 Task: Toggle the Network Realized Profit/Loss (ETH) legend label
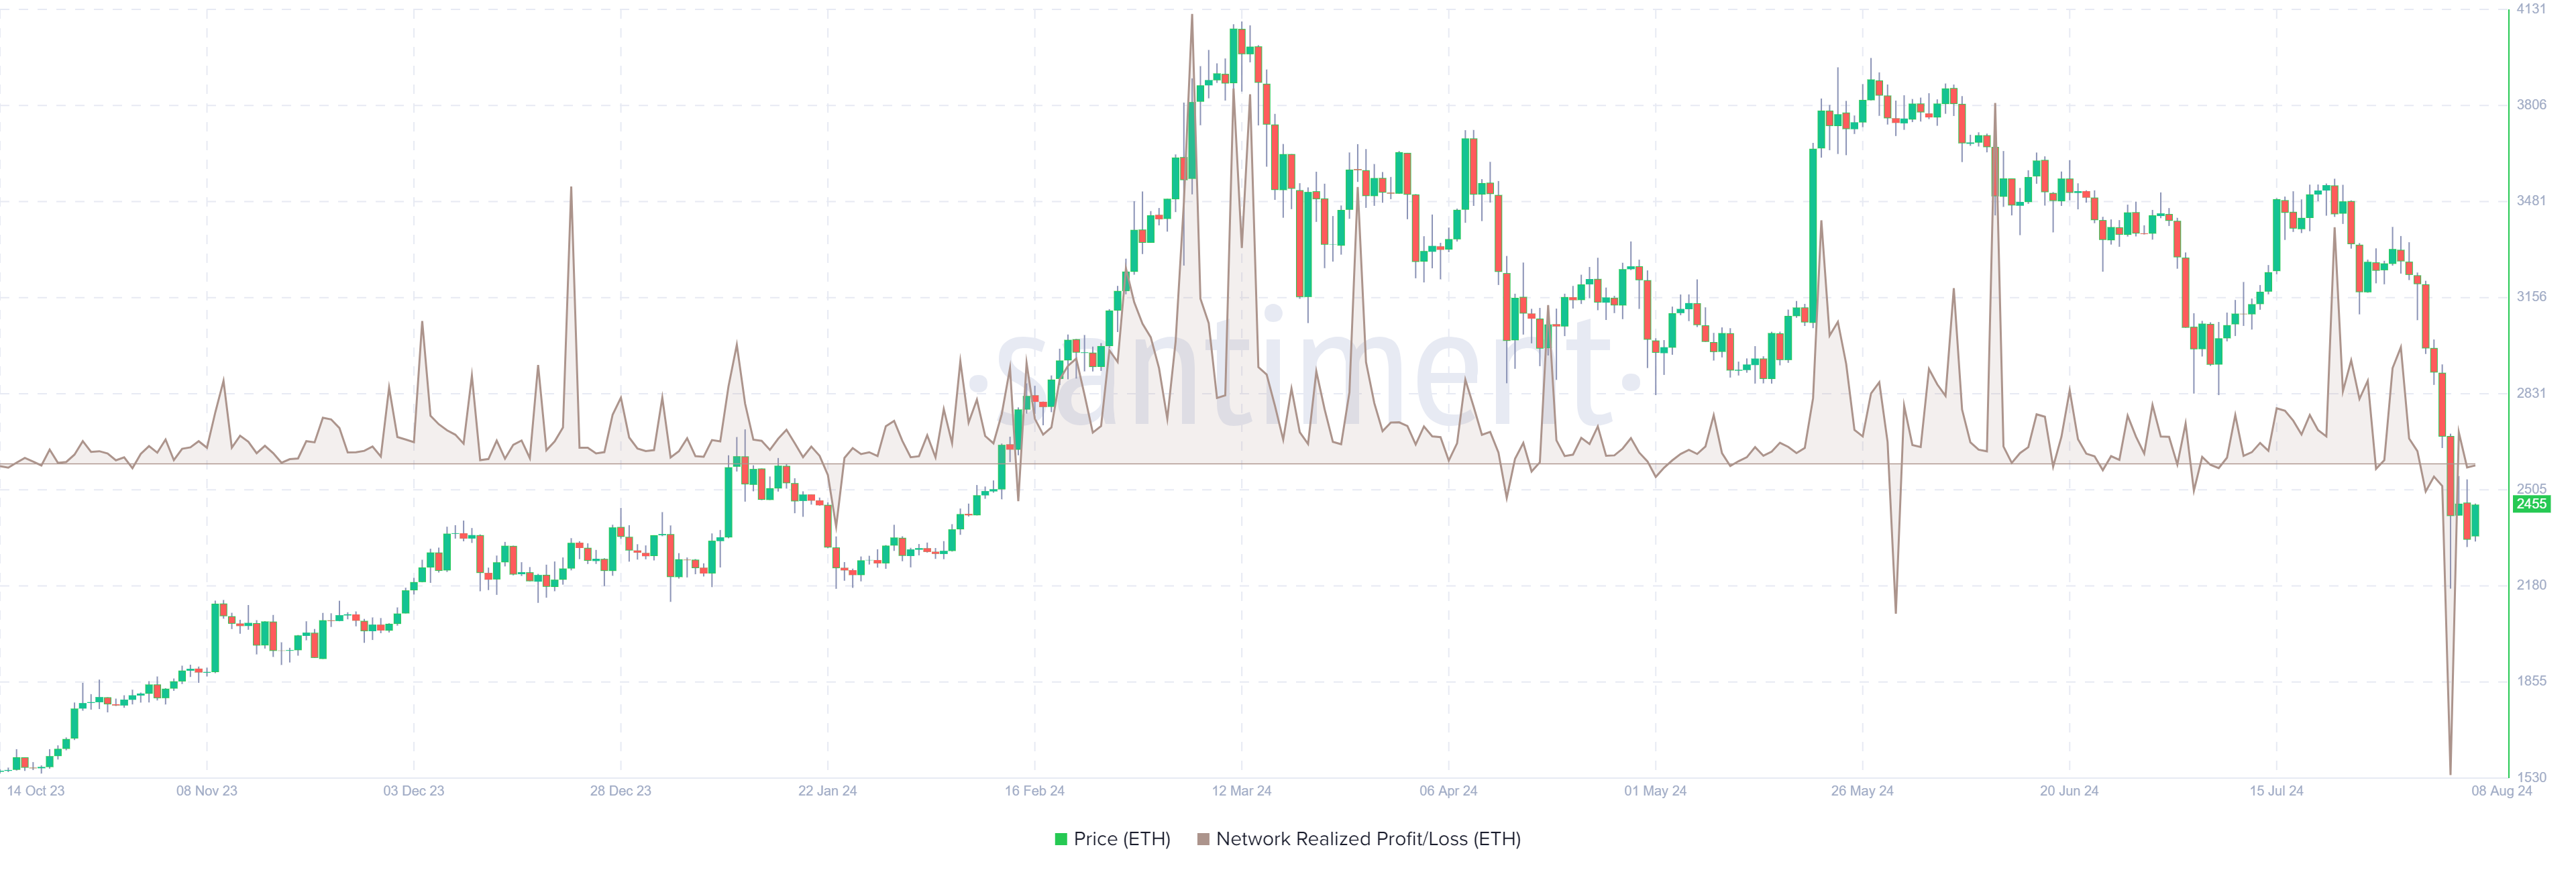pos(1368,839)
